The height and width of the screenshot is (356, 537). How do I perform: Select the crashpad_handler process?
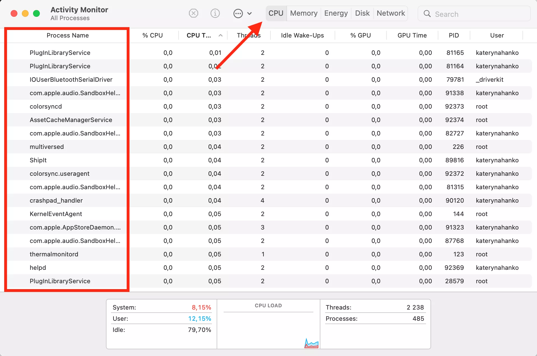268,200
